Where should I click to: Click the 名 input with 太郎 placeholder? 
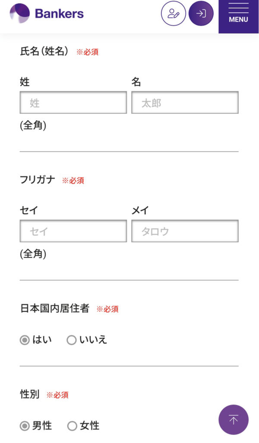pyautogui.click(x=185, y=103)
